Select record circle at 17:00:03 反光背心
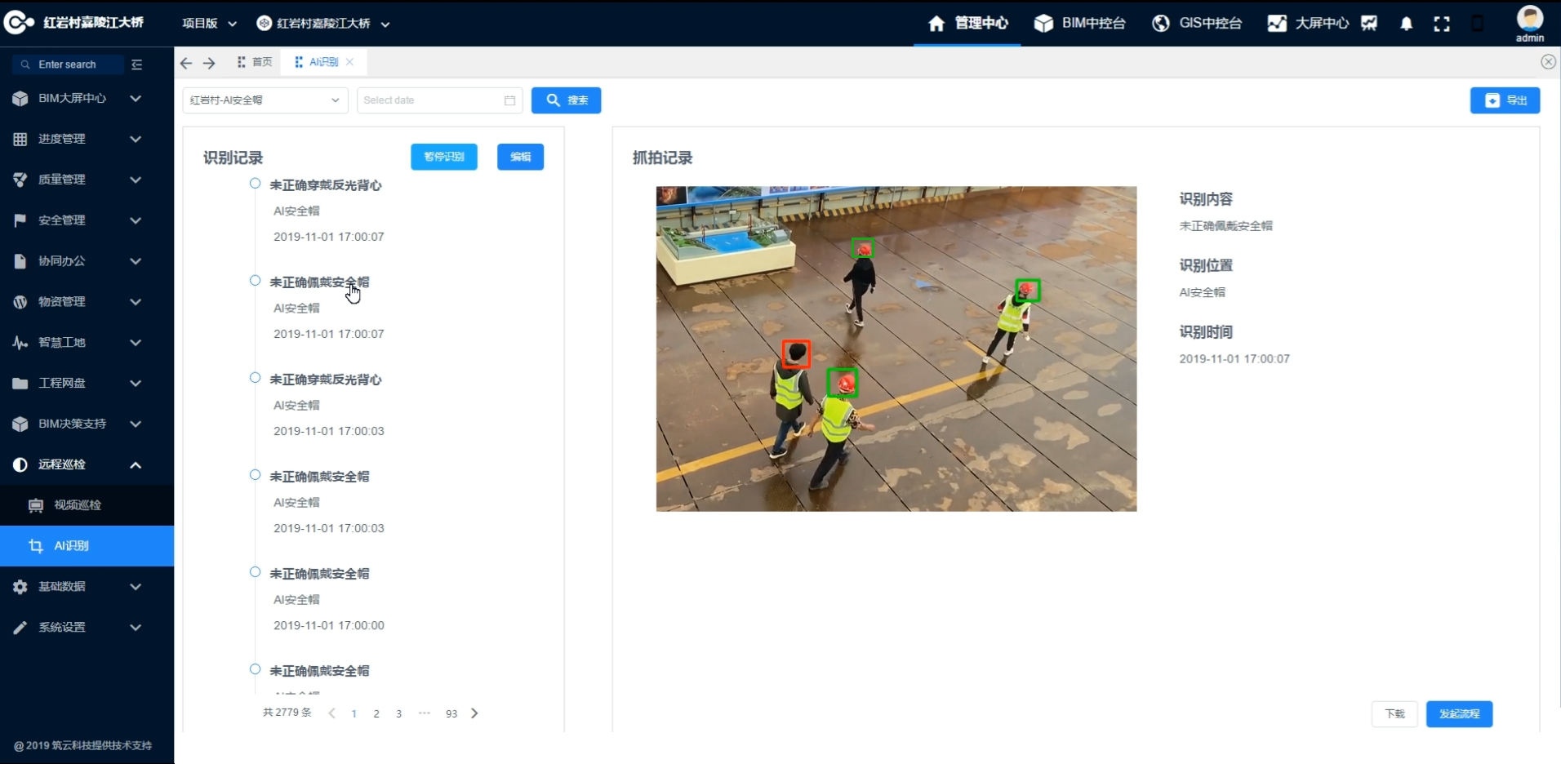 click(x=255, y=378)
